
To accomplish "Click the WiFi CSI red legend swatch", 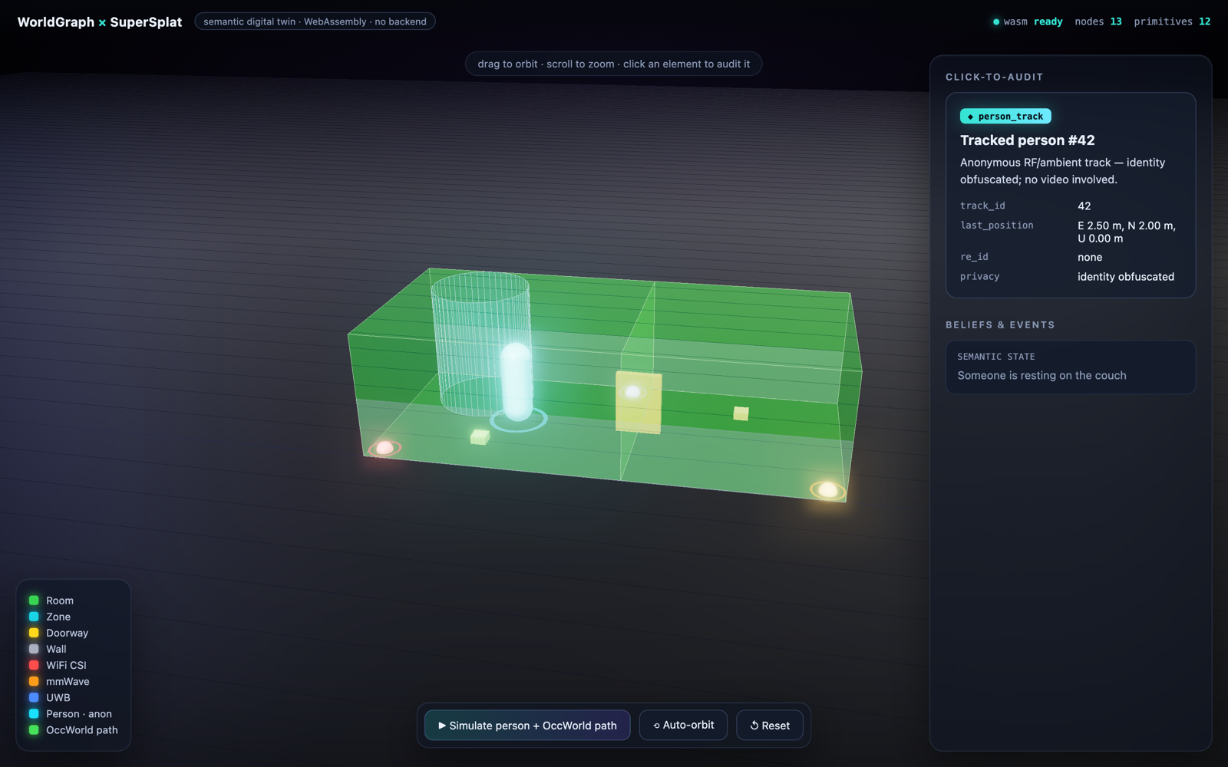I will tap(34, 665).
